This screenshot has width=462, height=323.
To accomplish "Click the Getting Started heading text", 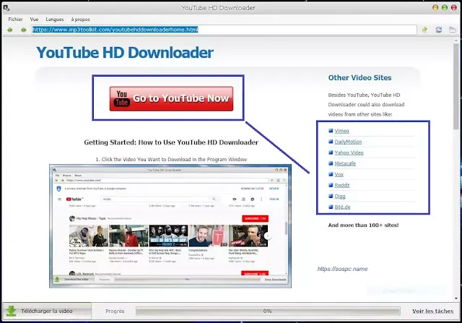I will click(x=171, y=142).
